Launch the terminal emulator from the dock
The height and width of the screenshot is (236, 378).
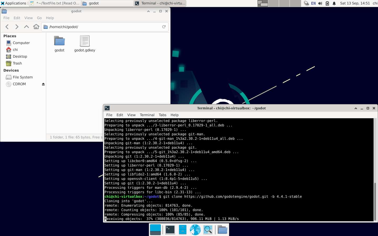(170, 230)
